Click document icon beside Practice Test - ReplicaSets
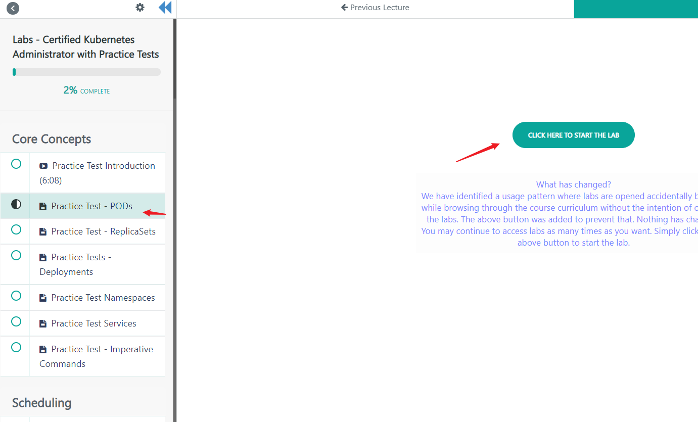Viewport: 698px width, 422px height. click(43, 232)
